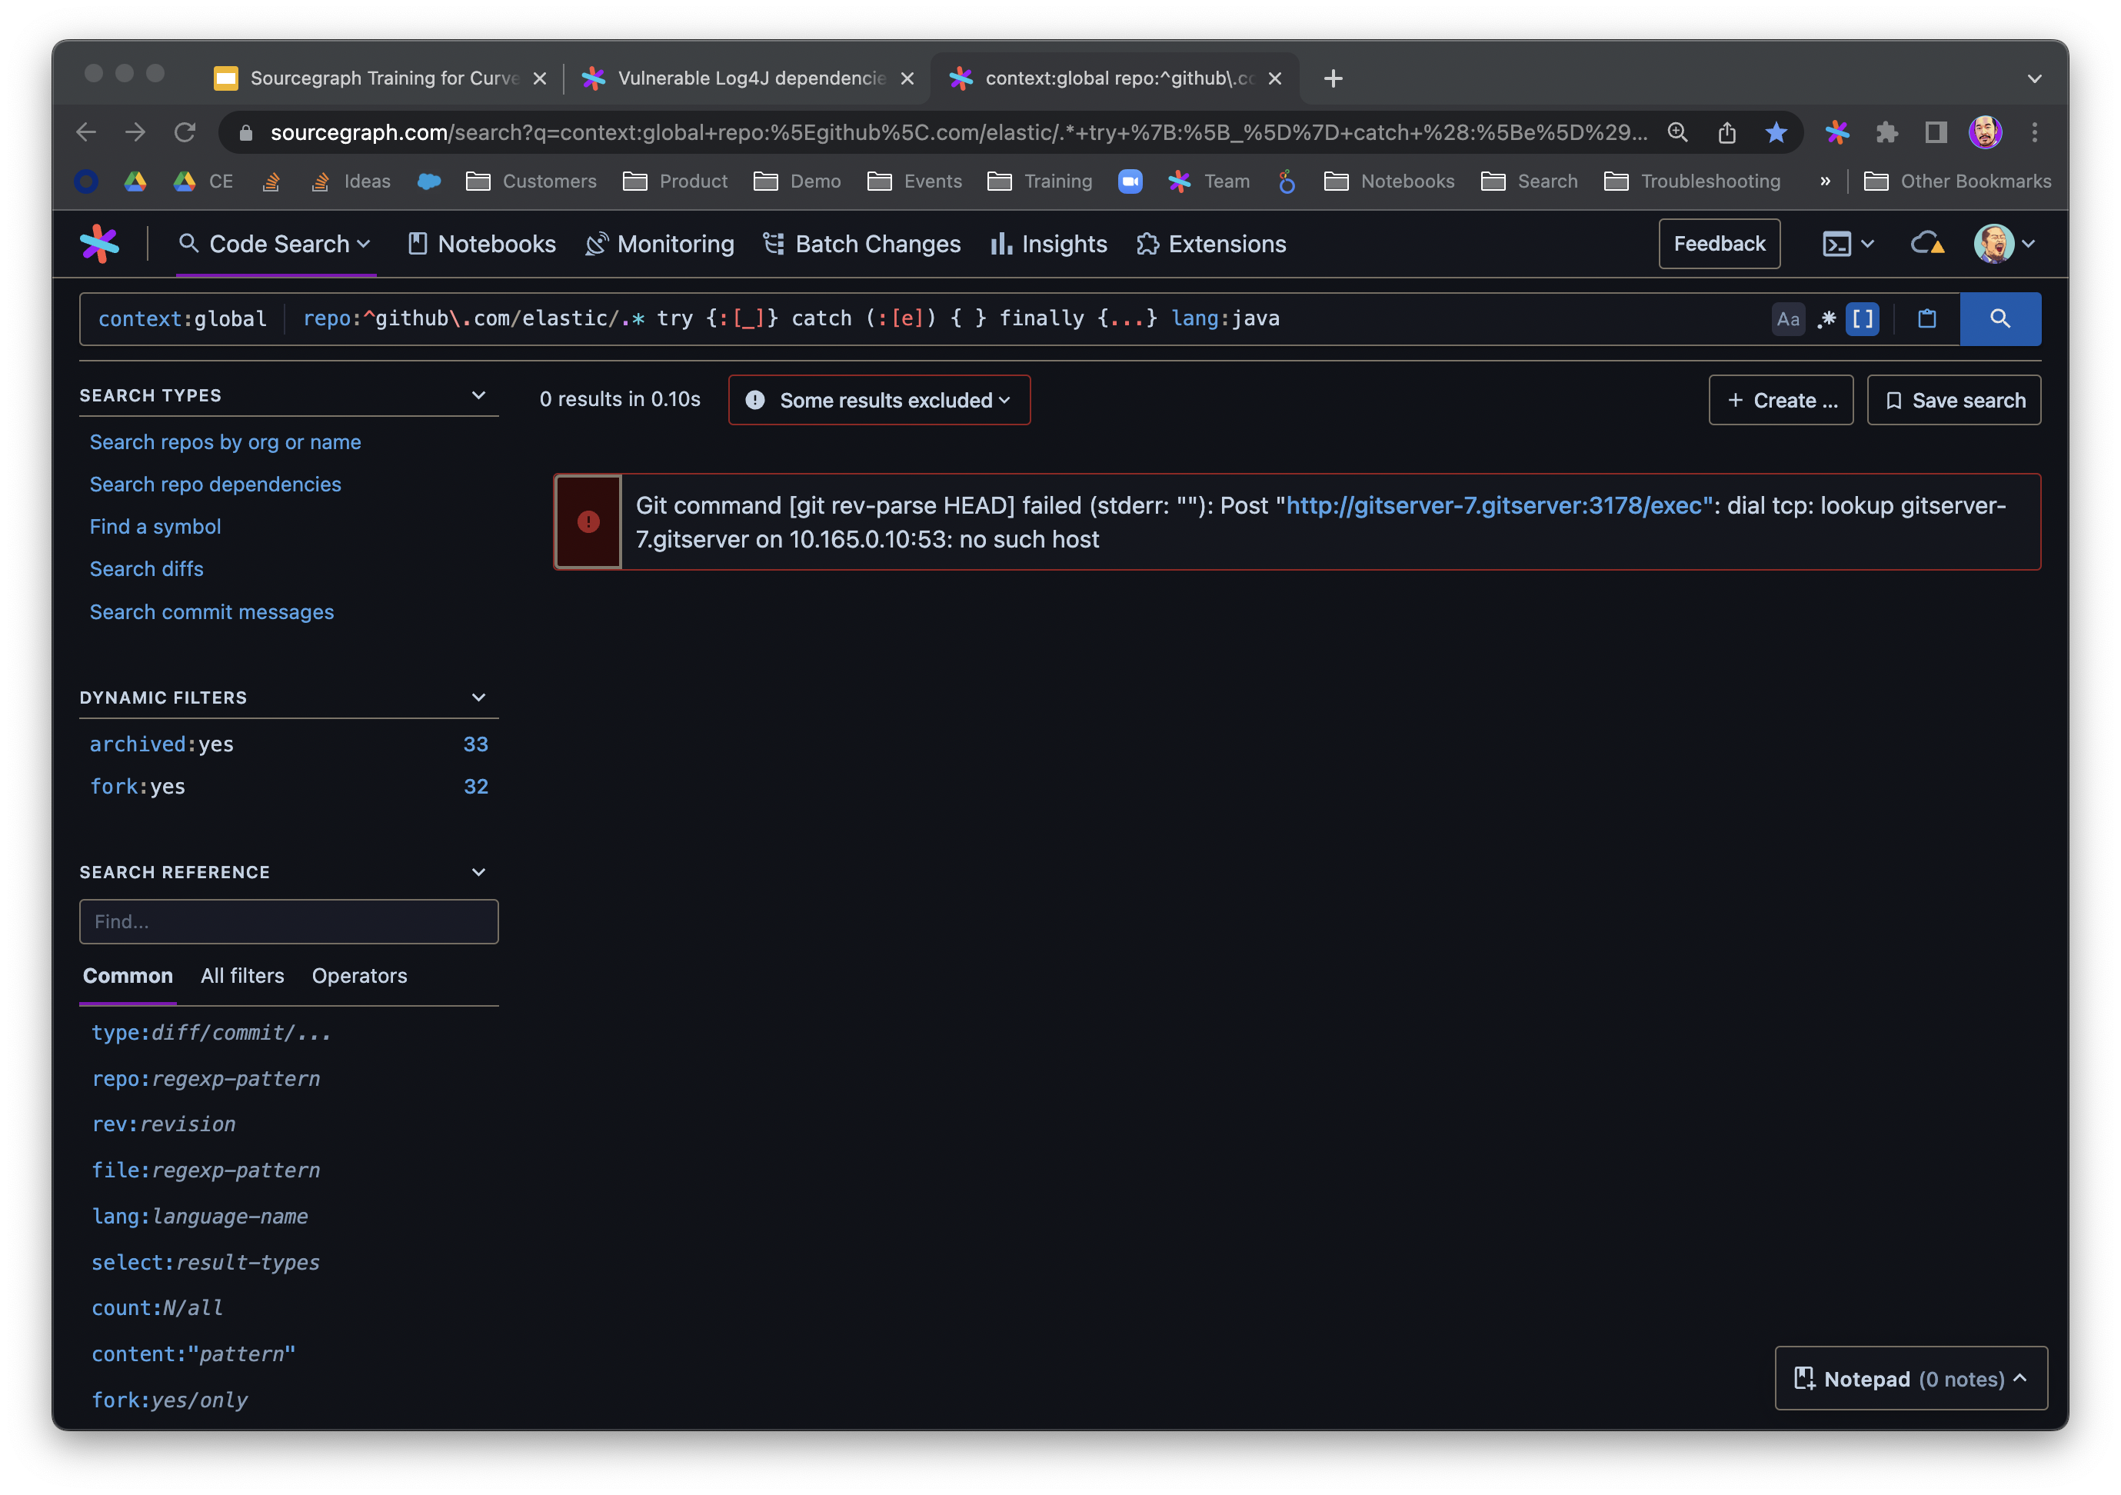Click the cloud status warning icon
This screenshot has width=2121, height=1495.
(x=1927, y=244)
